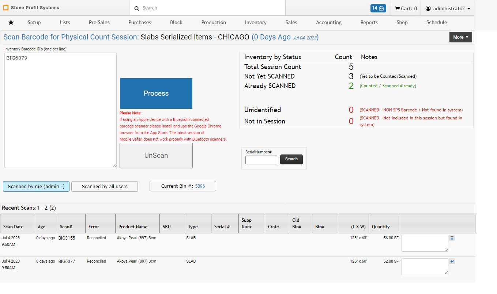497x294 pixels.
Task: Click dimension 128" x 63"
Action: click(358, 238)
